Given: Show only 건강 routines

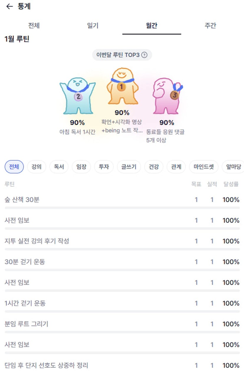Looking at the screenshot, I should 154,167.
